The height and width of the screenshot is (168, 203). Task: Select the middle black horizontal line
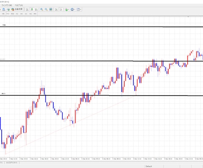click(x=101, y=61)
